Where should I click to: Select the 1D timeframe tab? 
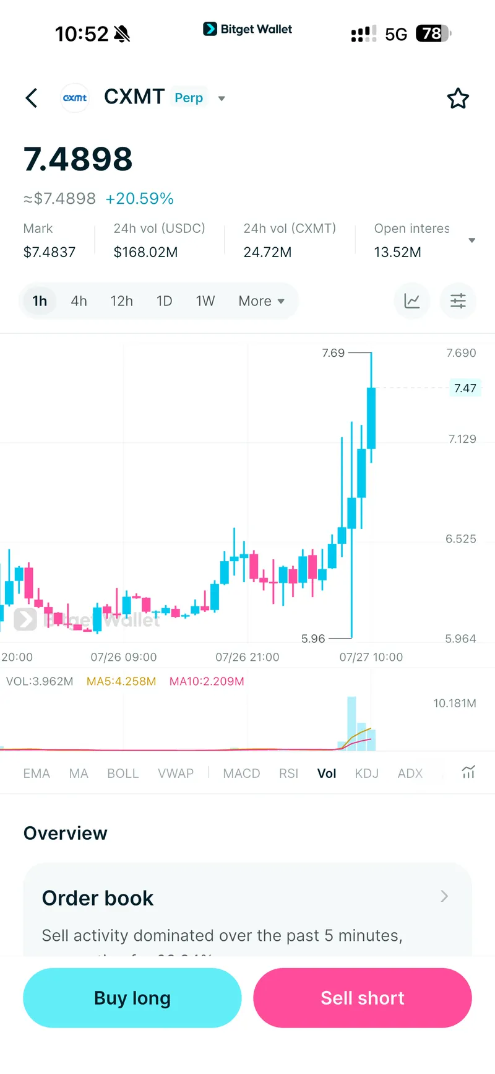[164, 301]
